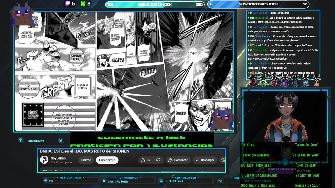Open the Twitter bird icon
The width and height of the screenshot is (335, 188).
click(x=61, y=140)
